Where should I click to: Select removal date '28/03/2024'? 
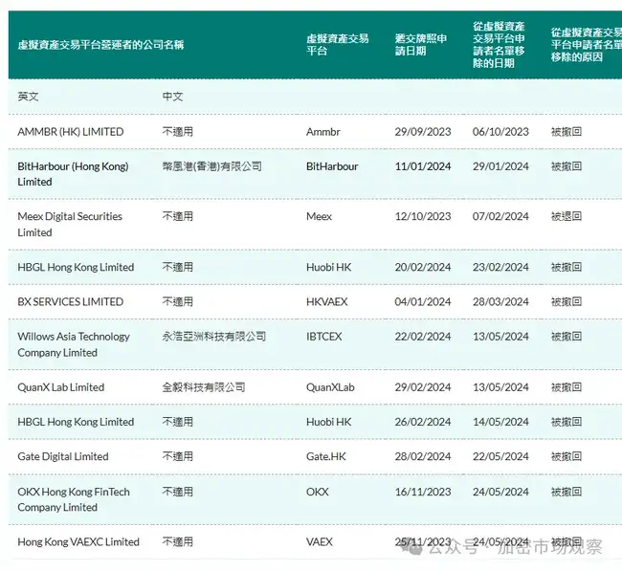[500, 301]
